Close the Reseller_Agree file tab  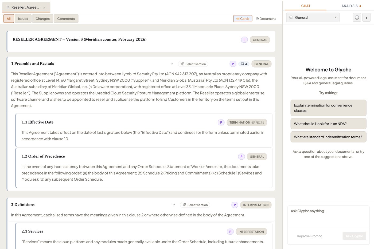tap(44, 8)
